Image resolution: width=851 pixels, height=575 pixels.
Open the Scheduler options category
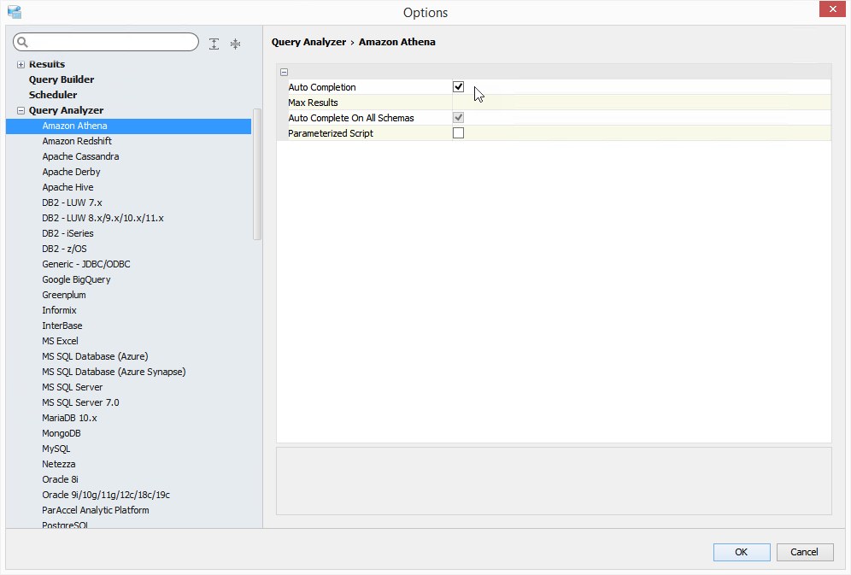click(x=53, y=95)
